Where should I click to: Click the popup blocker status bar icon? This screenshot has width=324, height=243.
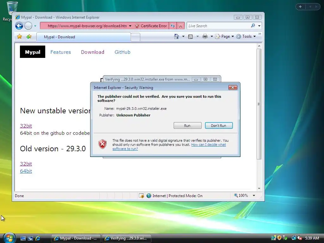[x=141, y=196]
